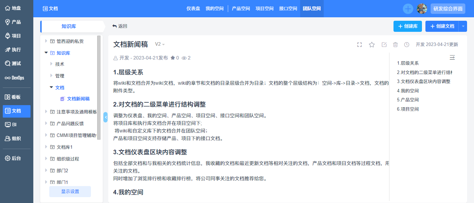Enter fullscreen mode for the document
The image size is (474, 203).
point(359,45)
